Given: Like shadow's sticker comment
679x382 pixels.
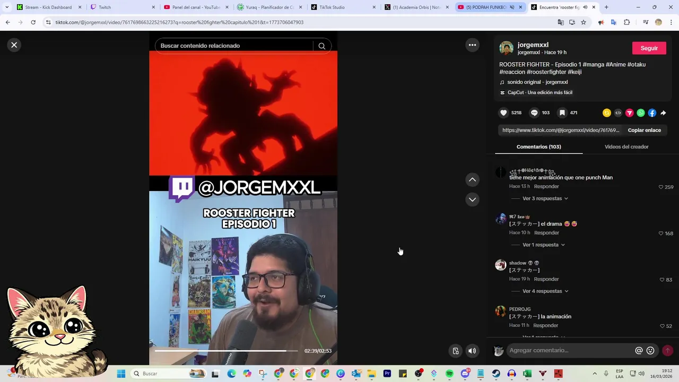Looking at the screenshot, I should tap(662, 280).
